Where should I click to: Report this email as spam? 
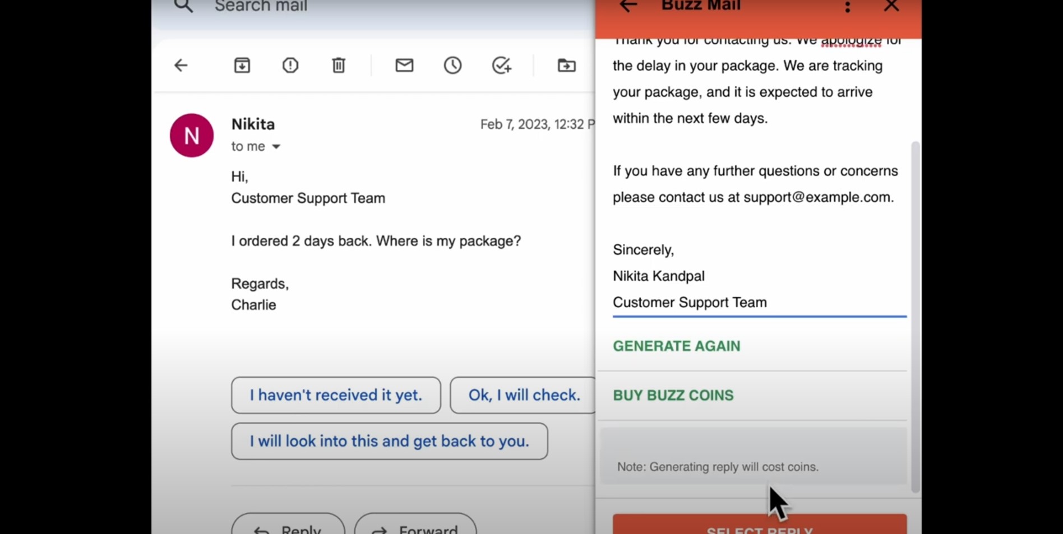click(290, 66)
